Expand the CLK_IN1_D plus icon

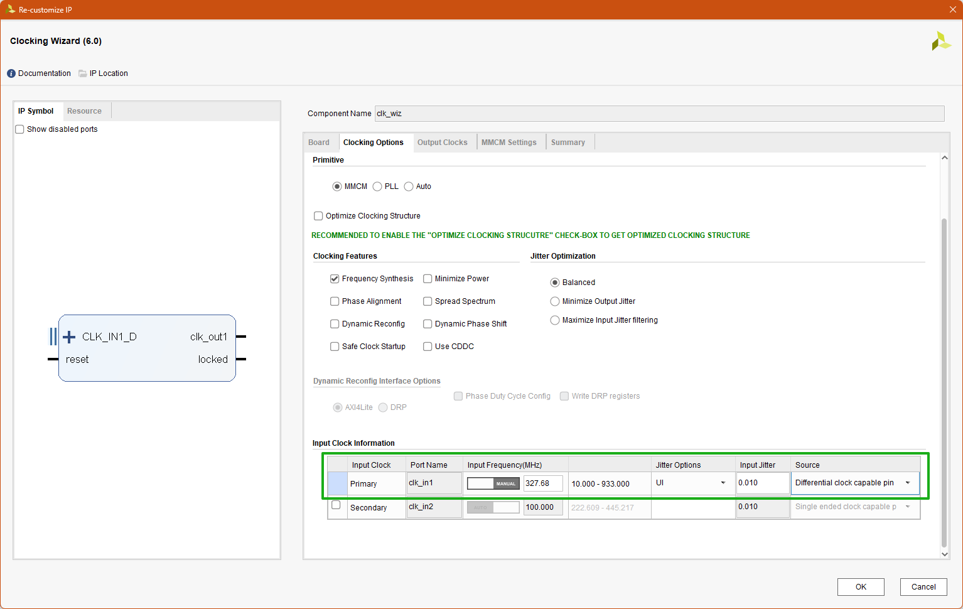69,337
